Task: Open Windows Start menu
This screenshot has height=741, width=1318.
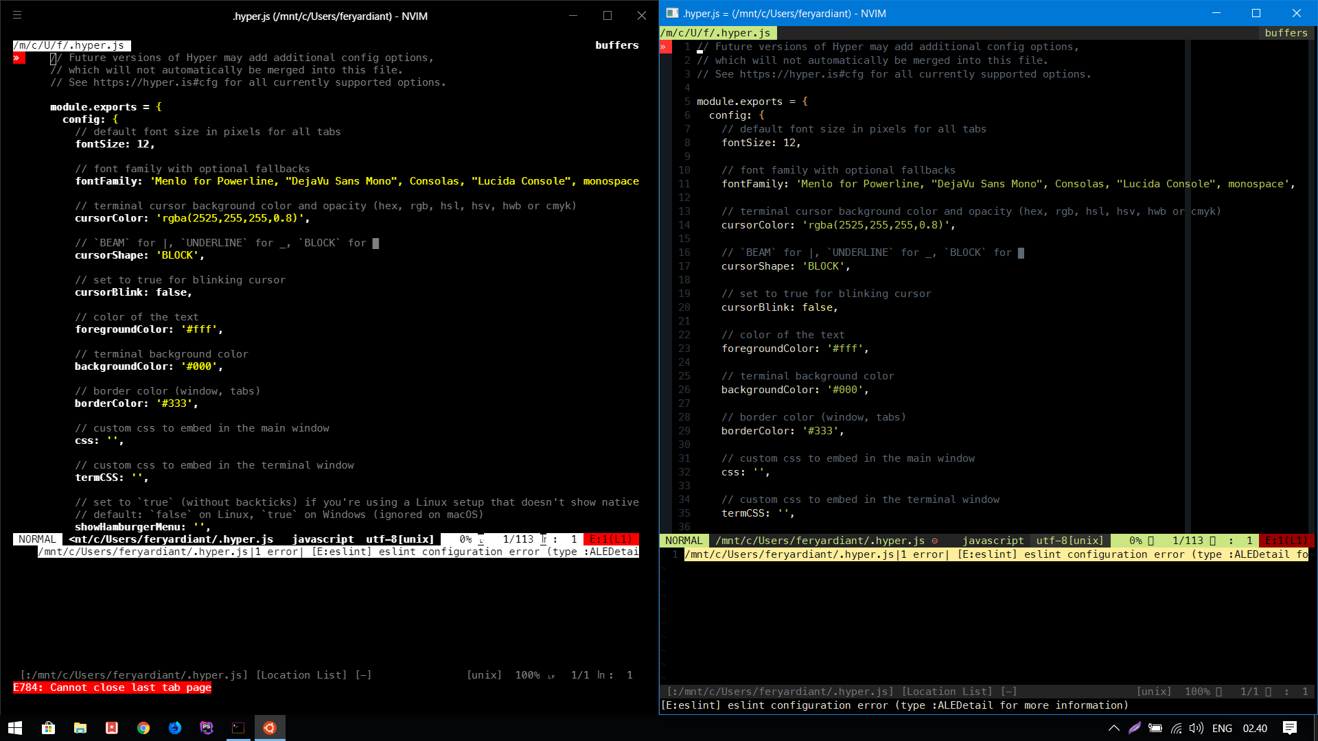Action: (15, 728)
